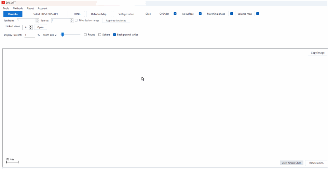The height and width of the screenshot is (169, 328).
Task: Enable Filter by ion range checkbox
Action: click(x=76, y=20)
